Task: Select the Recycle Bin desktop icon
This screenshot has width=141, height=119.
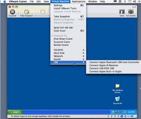Action: (117, 99)
